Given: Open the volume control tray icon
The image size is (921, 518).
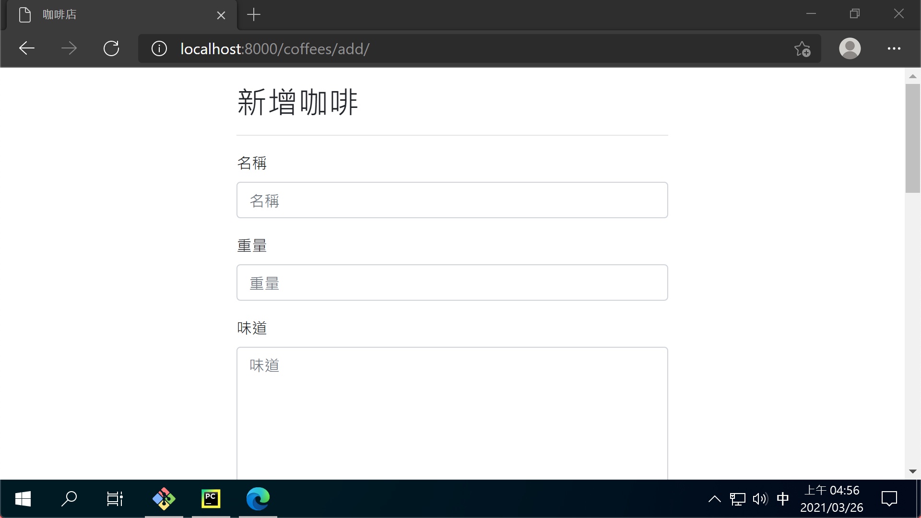Looking at the screenshot, I should (760, 499).
